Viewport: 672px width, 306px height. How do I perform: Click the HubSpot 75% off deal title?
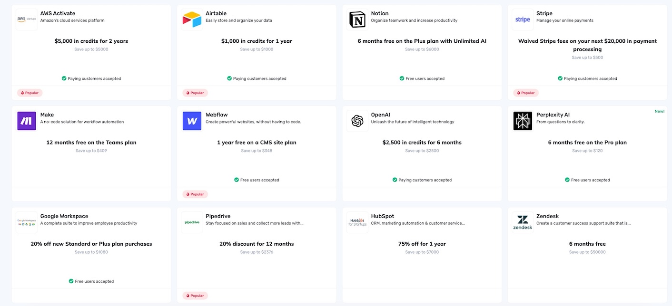[422, 244]
